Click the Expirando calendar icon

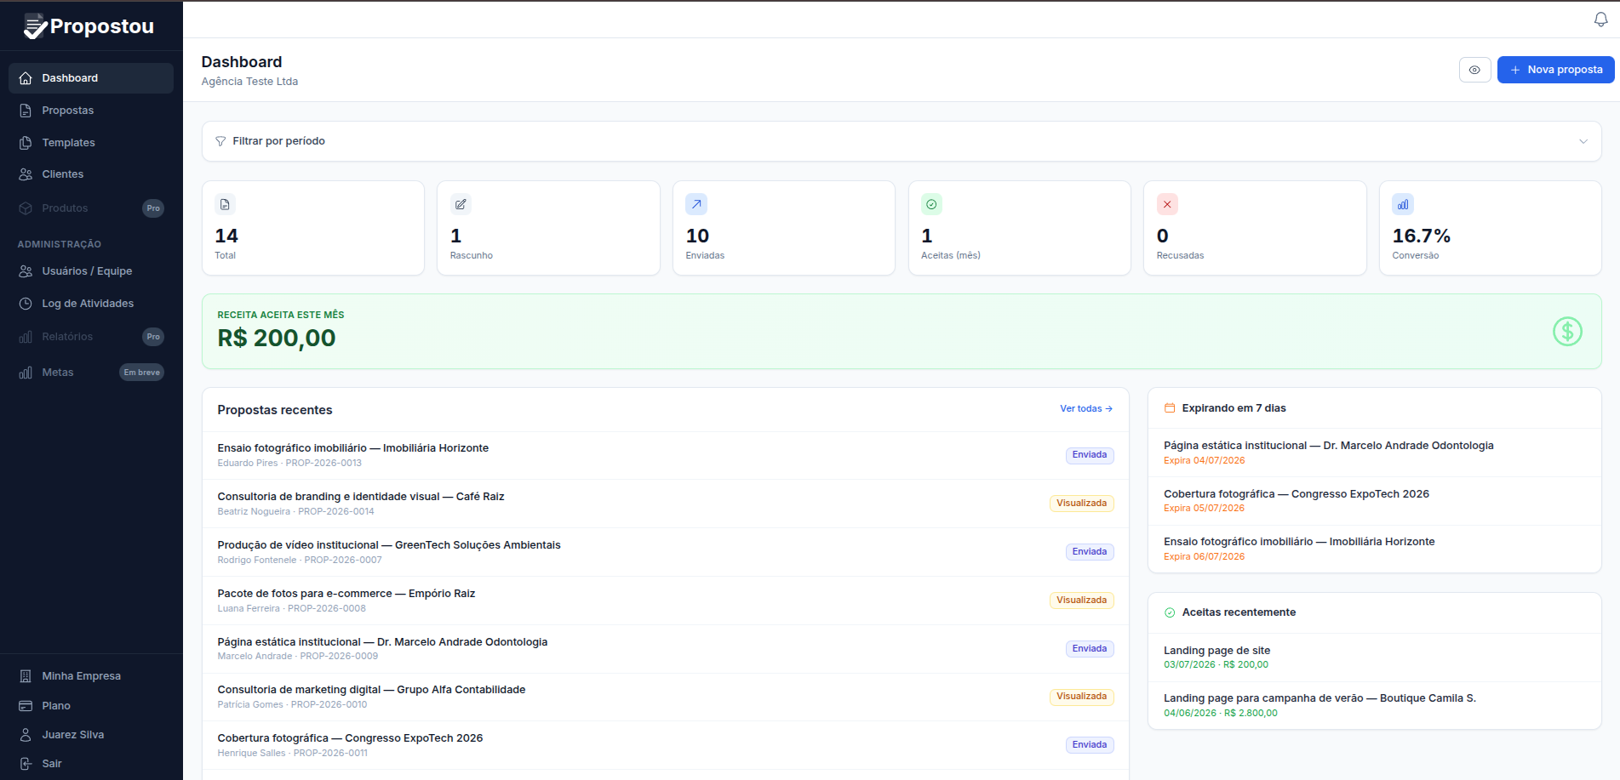pyautogui.click(x=1170, y=408)
